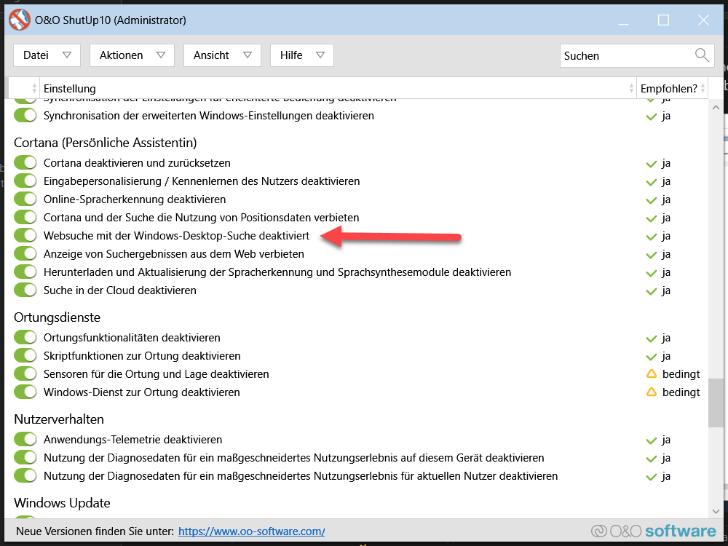
Task: Toggle Diagnosedaten-Nutzung für aktuellen Nutzer
Action: [25, 476]
